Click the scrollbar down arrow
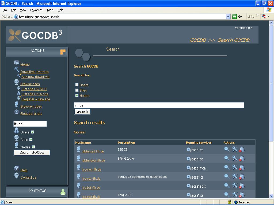This screenshot has width=274, height=205. [271, 196]
